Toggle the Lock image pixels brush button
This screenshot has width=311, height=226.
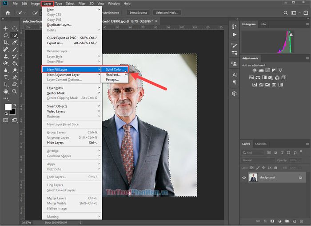pos(258,168)
